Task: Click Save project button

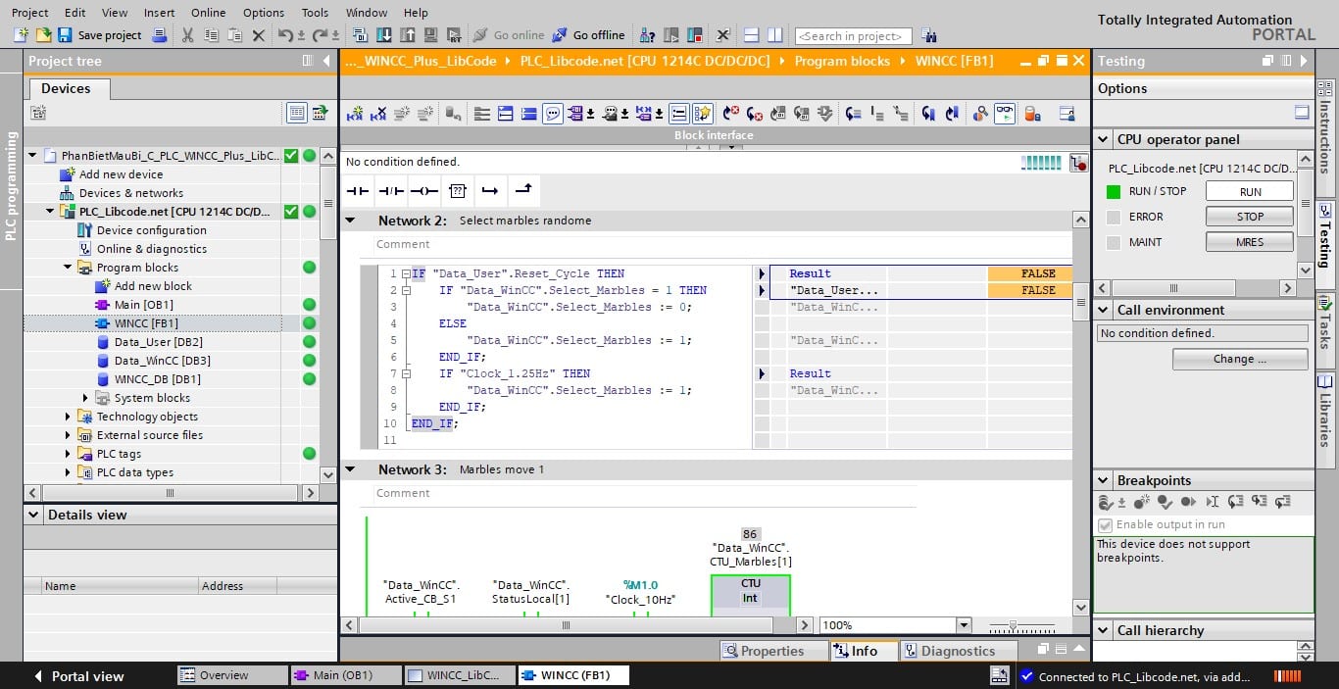Action: click(100, 35)
